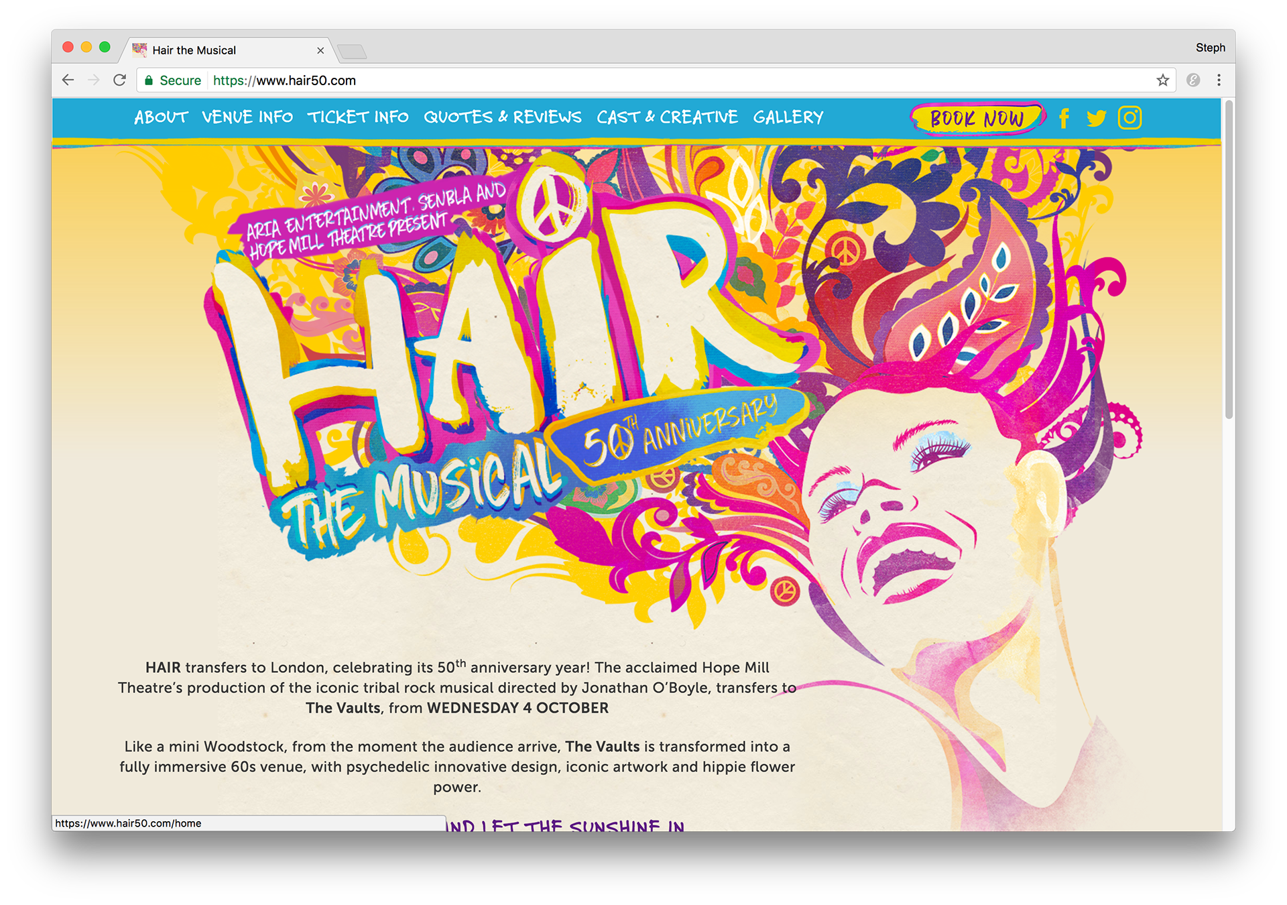Click the browser back arrow
The width and height of the screenshot is (1287, 905).
68,80
